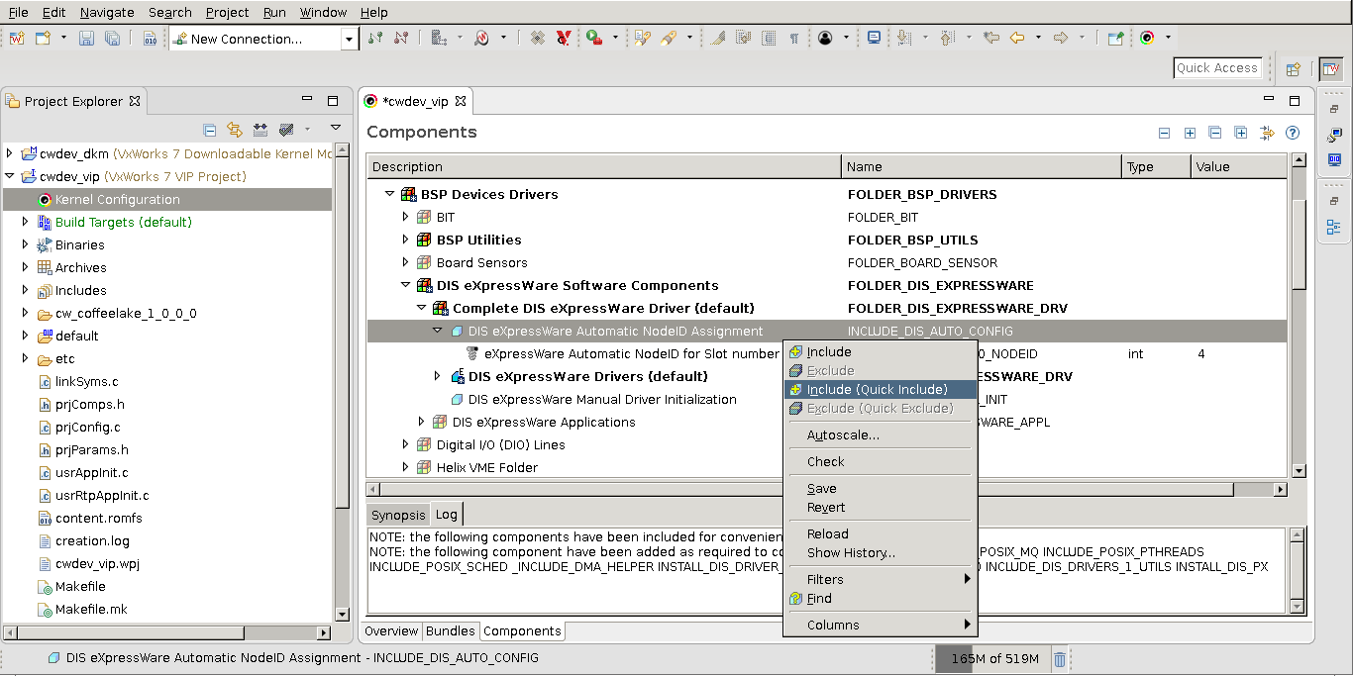Click the Save icon in toolbar
The image size is (1353, 676).
click(x=86, y=39)
